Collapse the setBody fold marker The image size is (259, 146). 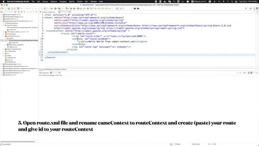click(44, 39)
